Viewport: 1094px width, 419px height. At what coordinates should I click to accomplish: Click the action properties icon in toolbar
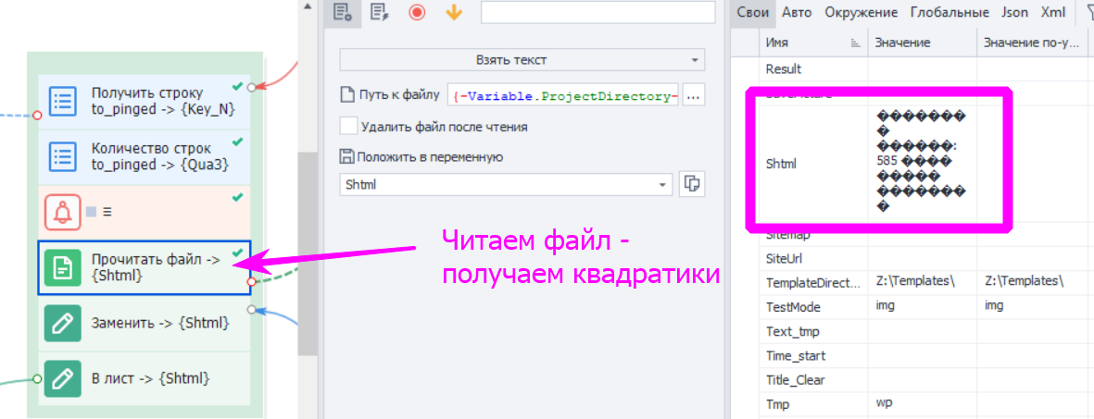pyautogui.click(x=343, y=12)
